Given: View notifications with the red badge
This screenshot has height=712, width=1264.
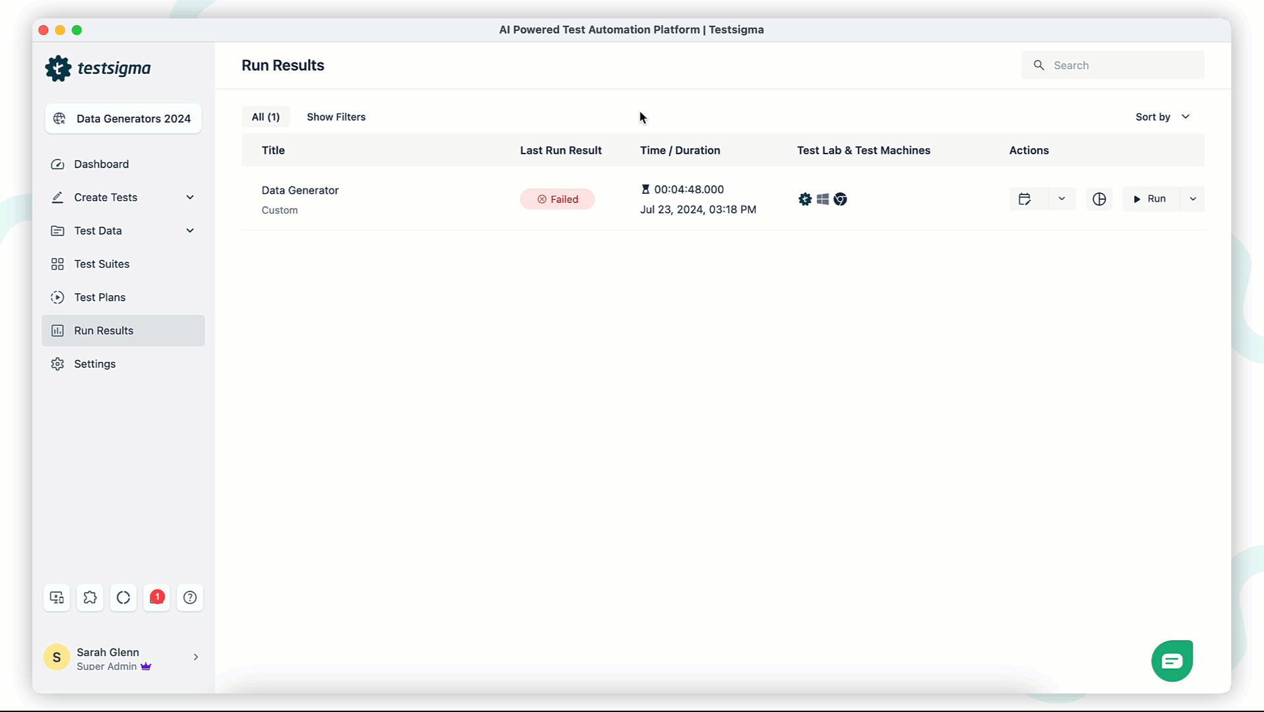Looking at the screenshot, I should [156, 597].
